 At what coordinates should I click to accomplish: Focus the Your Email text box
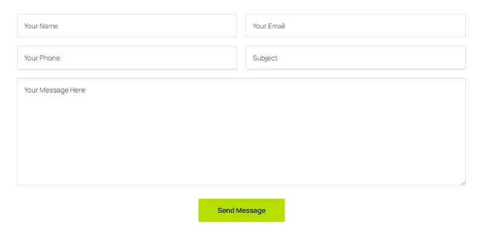[x=356, y=25]
